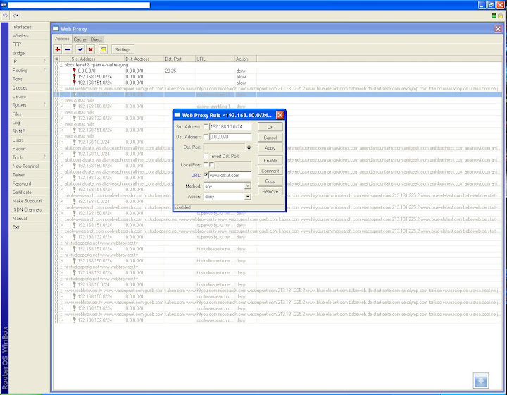Click the Dst. Port input field
Screen dimensions: 507x395
224,147
